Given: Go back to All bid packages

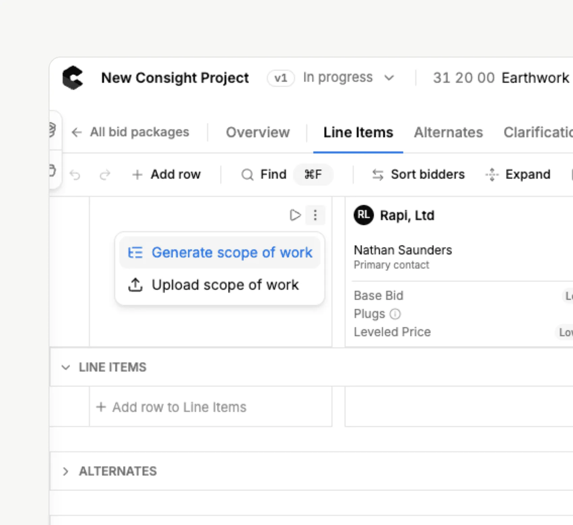Looking at the screenshot, I should [130, 132].
